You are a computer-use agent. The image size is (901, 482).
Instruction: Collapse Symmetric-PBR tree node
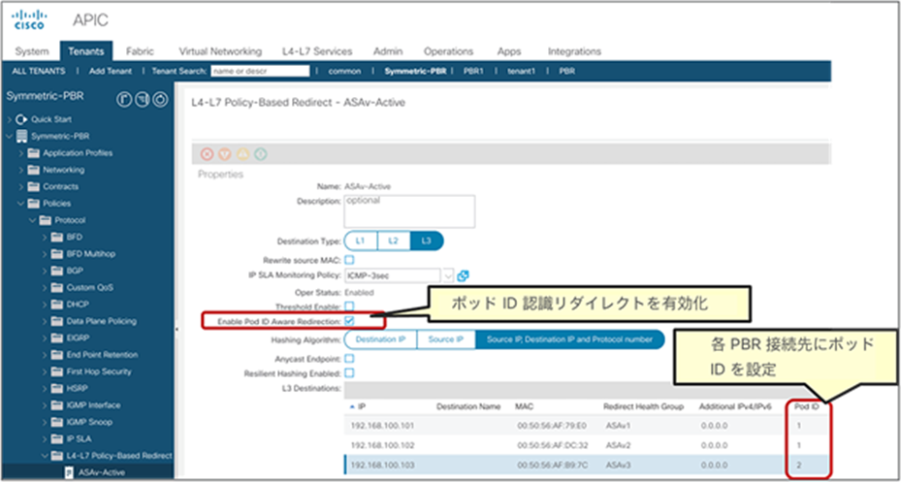(10, 136)
